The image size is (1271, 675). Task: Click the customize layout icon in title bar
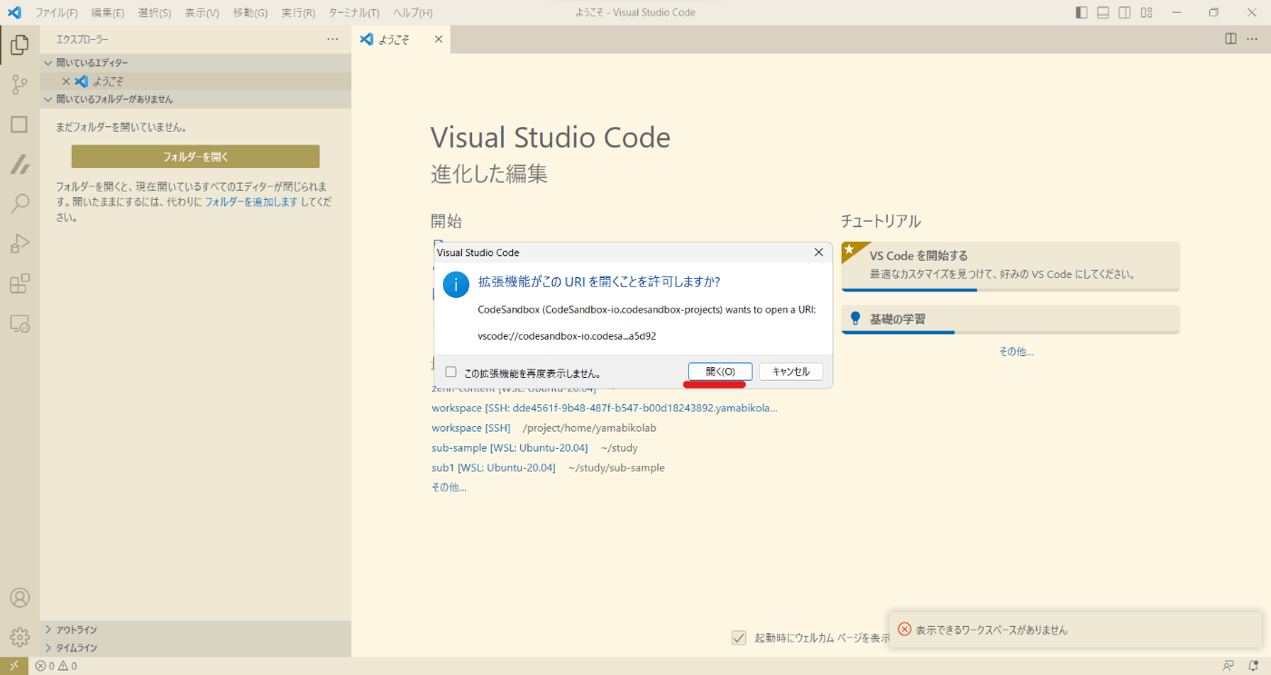coord(1147,13)
